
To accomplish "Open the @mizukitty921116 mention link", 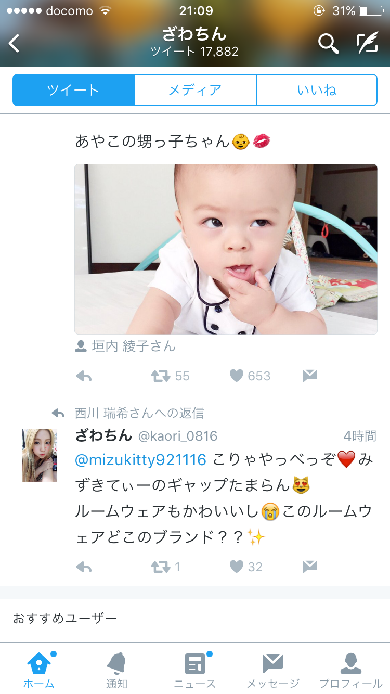I will pos(141,460).
